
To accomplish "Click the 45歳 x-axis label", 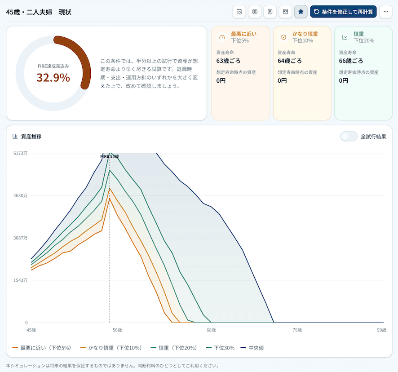I will [x=31, y=330].
